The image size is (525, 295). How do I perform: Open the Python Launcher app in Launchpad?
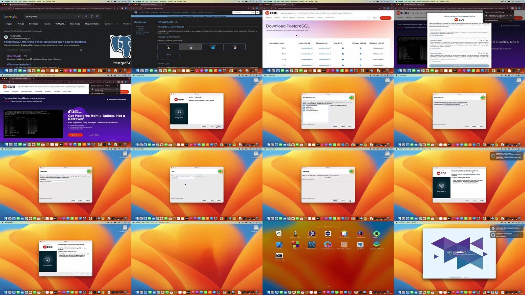[295, 234]
